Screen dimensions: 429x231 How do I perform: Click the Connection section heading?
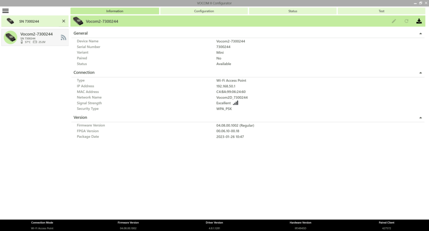tap(84, 72)
